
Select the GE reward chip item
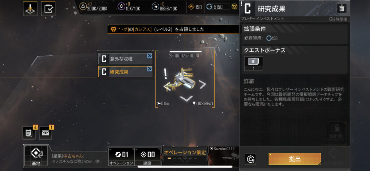click(254, 64)
